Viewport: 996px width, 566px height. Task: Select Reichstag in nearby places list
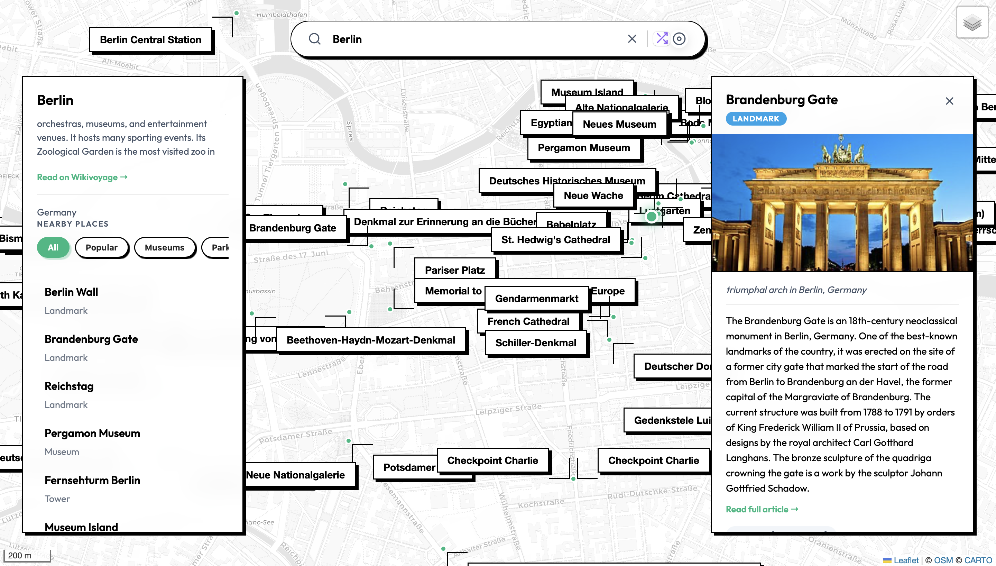tap(69, 386)
